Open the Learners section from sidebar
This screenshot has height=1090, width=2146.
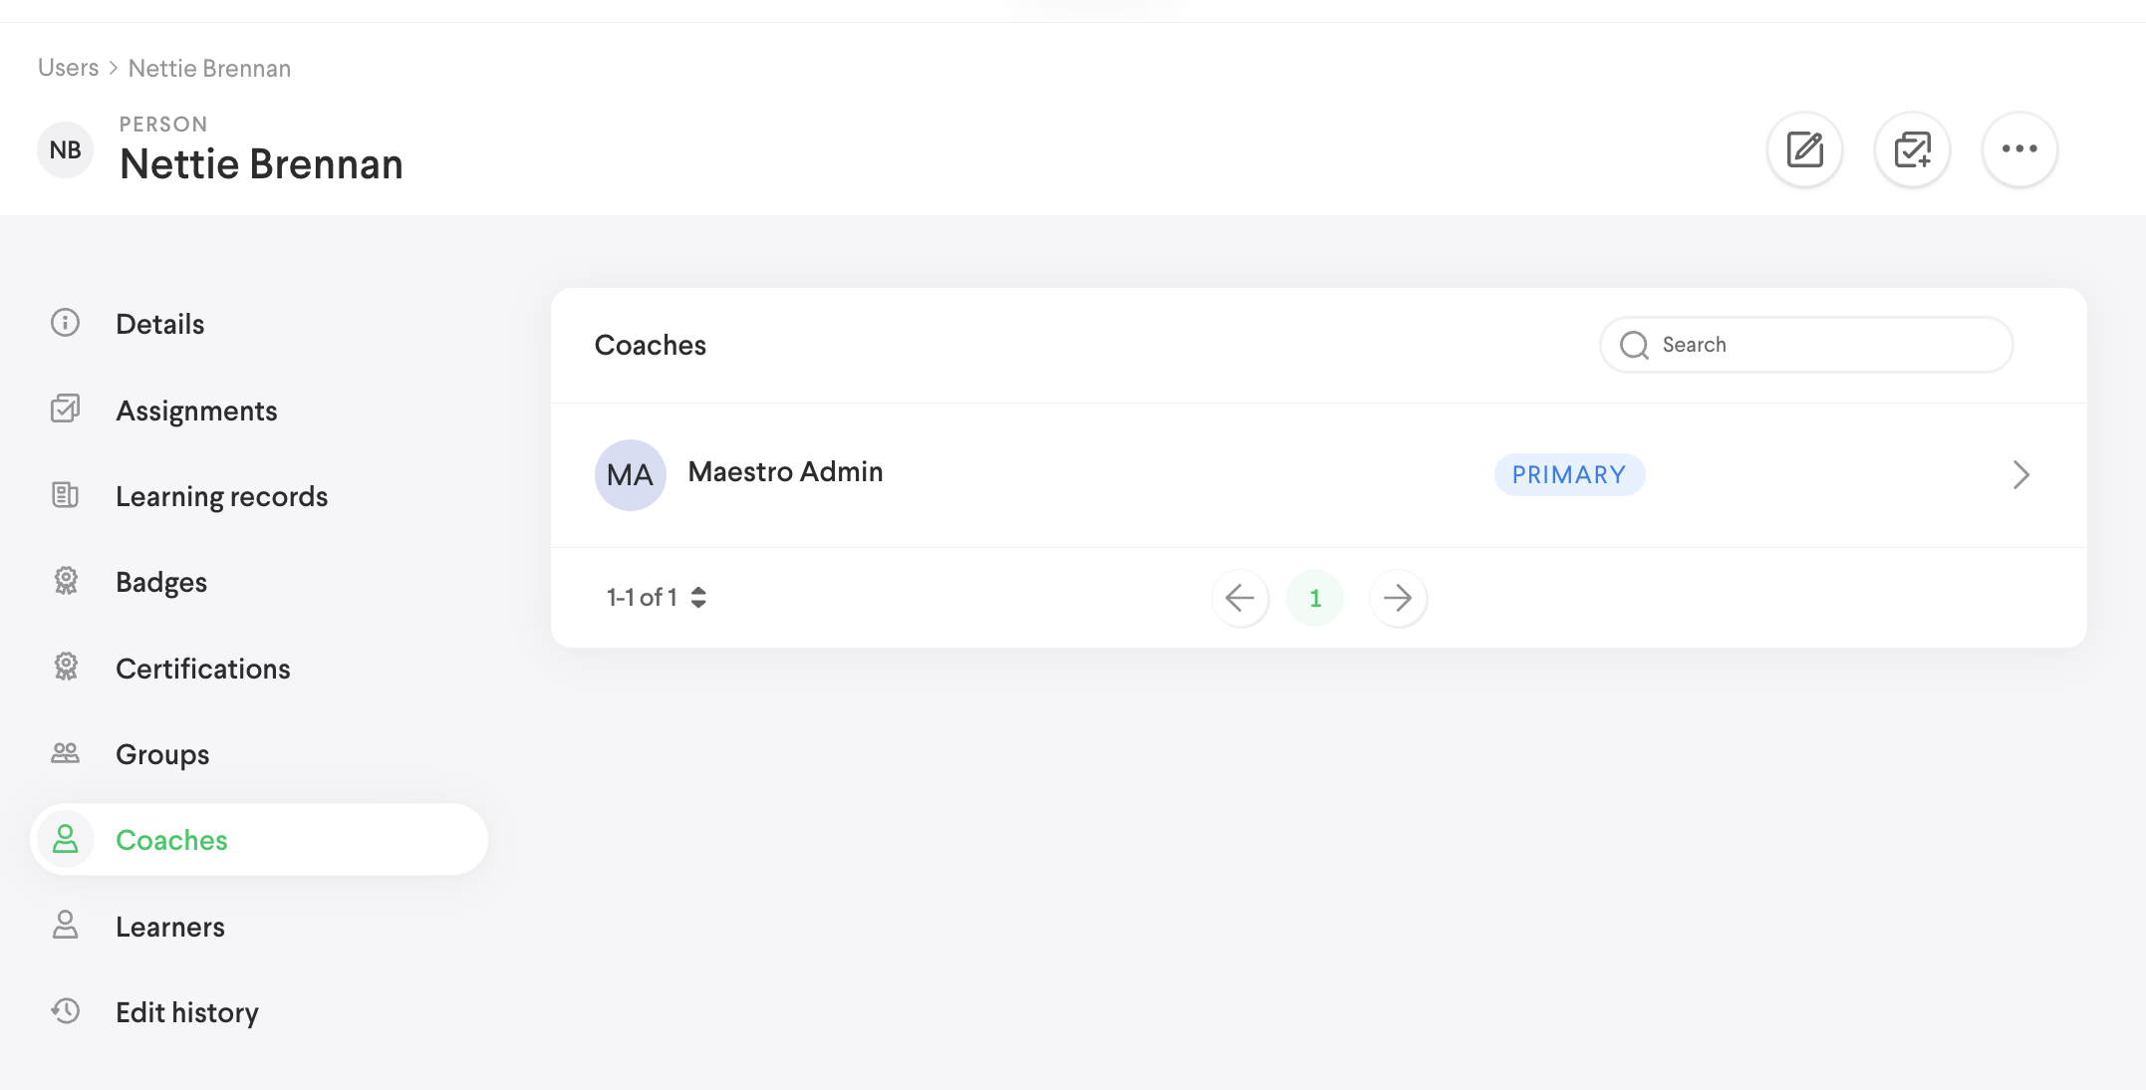coord(170,926)
